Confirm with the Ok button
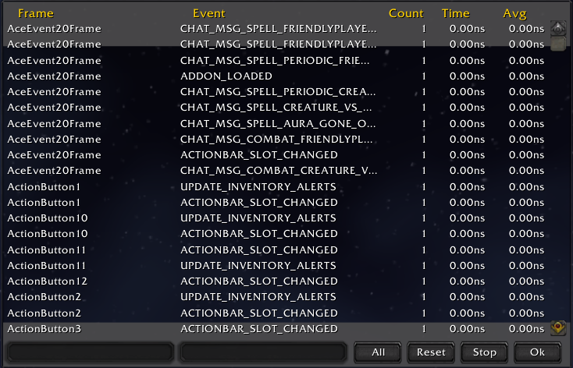The width and height of the screenshot is (573, 368). coord(537,352)
